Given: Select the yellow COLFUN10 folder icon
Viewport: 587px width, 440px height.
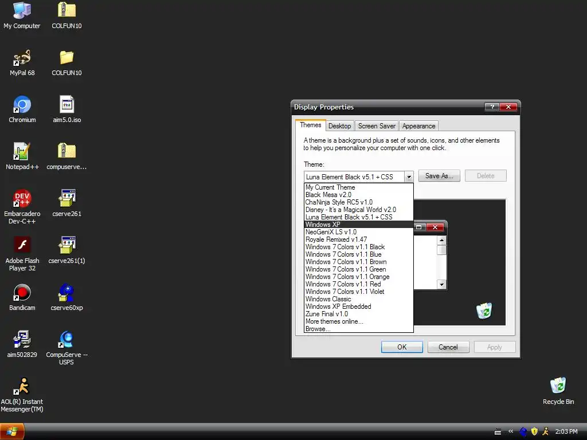Looking at the screenshot, I should click(x=66, y=62).
